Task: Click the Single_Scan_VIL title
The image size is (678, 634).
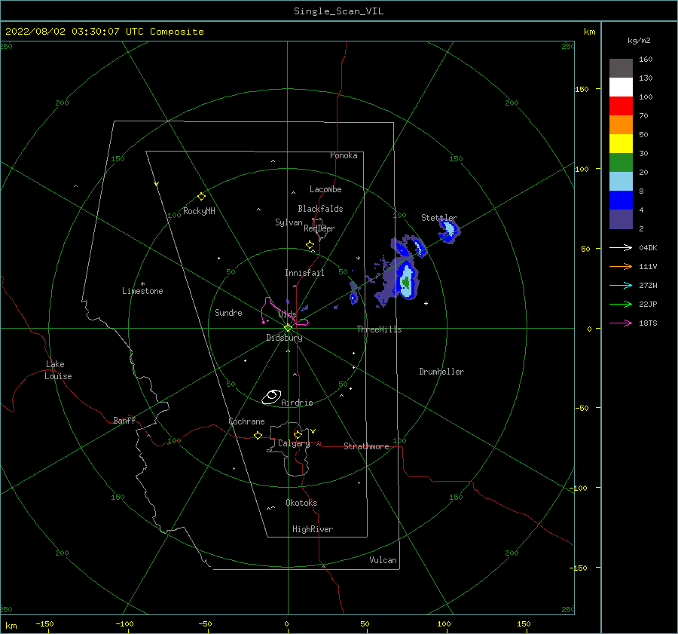Action: 338,11
